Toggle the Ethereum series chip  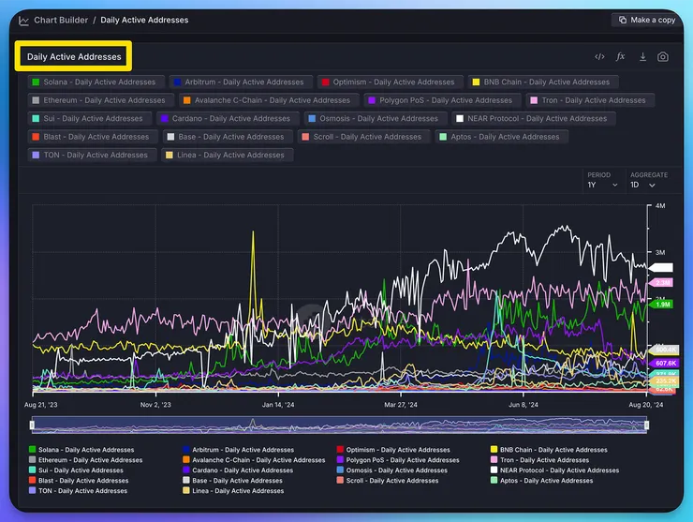click(101, 100)
